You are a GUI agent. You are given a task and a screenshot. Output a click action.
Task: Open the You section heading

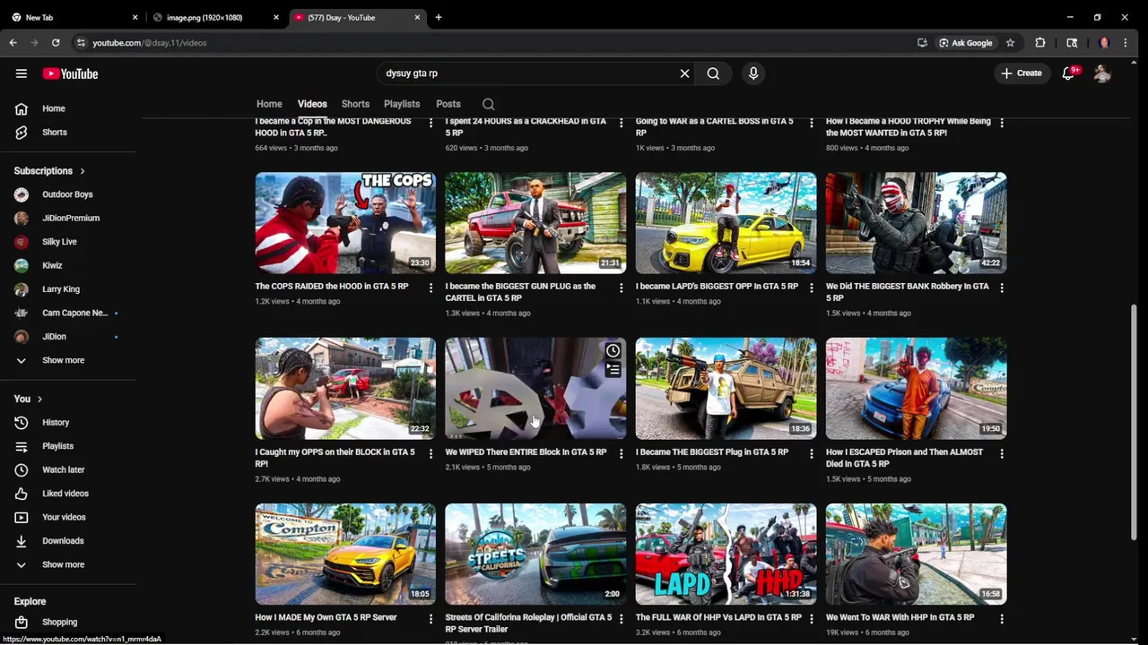tap(28, 399)
